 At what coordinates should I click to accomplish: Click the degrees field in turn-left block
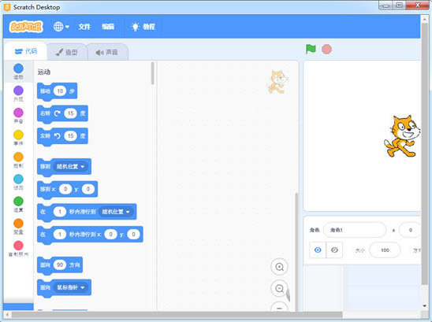pyautogui.click(x=70, y=136)
